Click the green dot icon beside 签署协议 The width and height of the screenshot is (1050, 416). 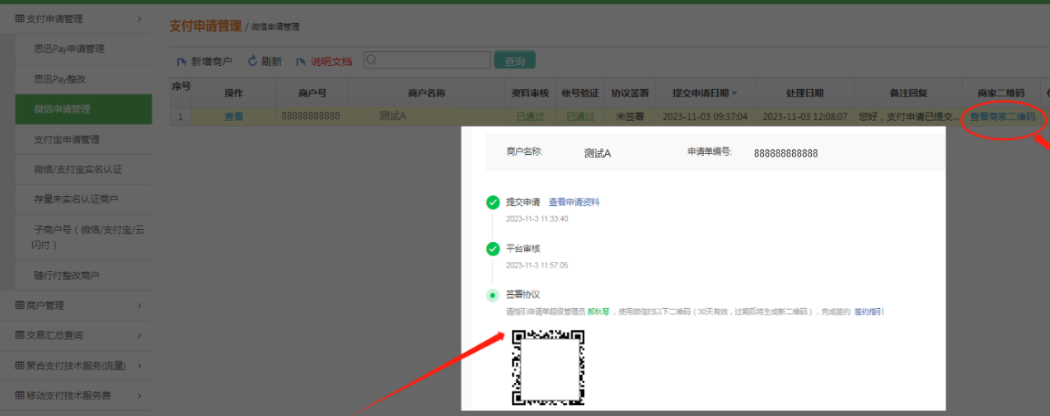493,295
